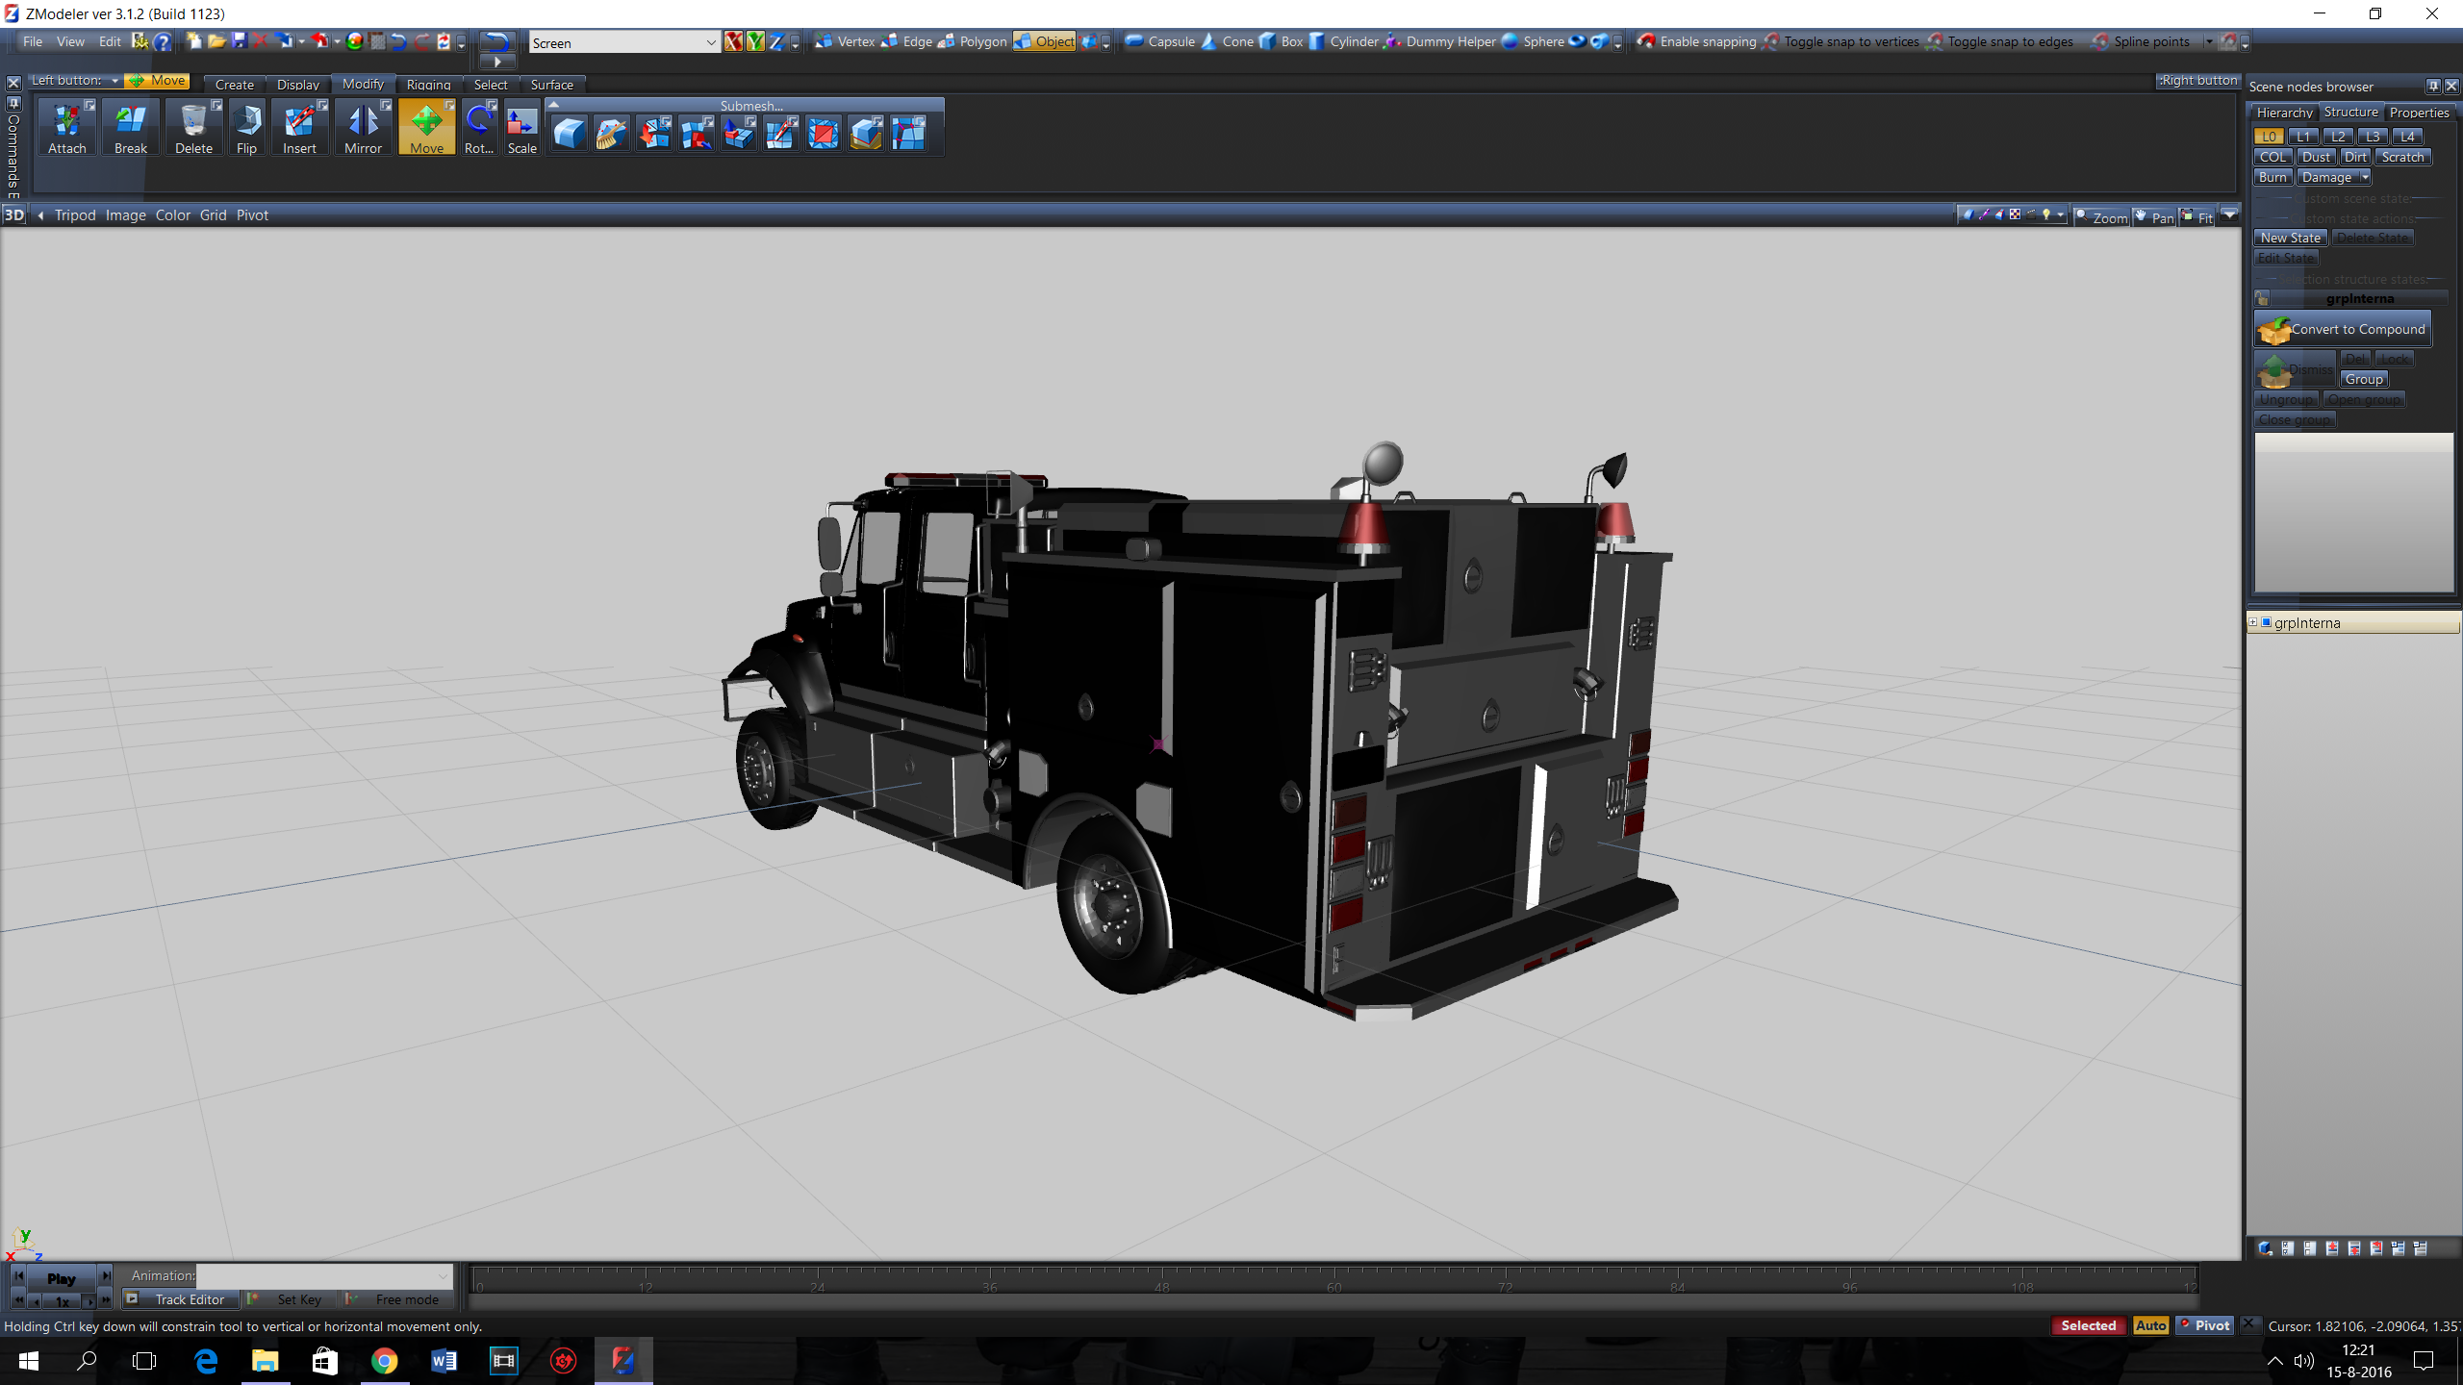The width and height of the screenshot is (2463, 1385).
Task: Toggle the X axis constraint
Action: point(733,41)
